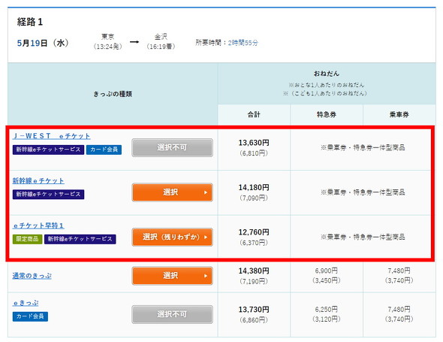443x342 pixels.
Task: Open the eチケット早特1 link
Action: (38, 225)
